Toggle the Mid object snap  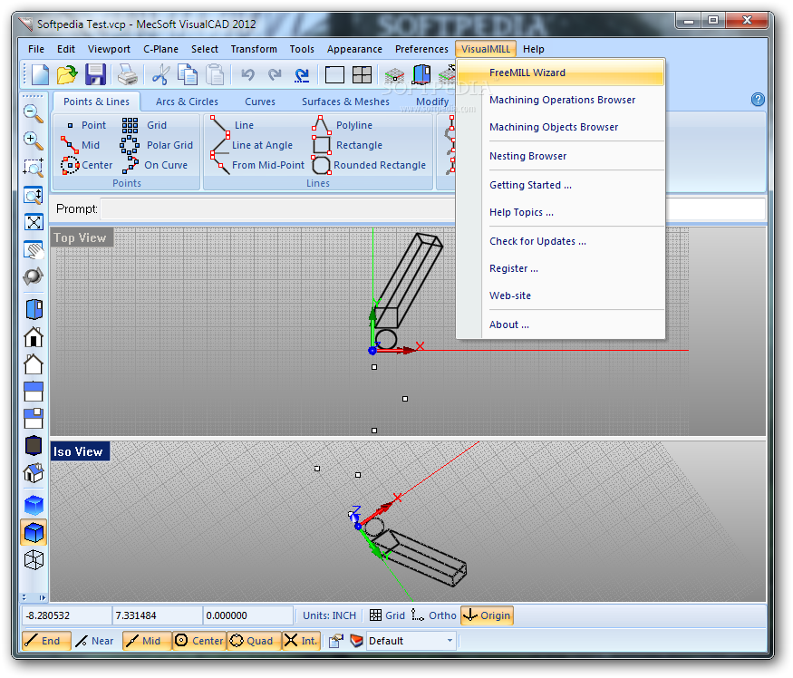point(146,641)
